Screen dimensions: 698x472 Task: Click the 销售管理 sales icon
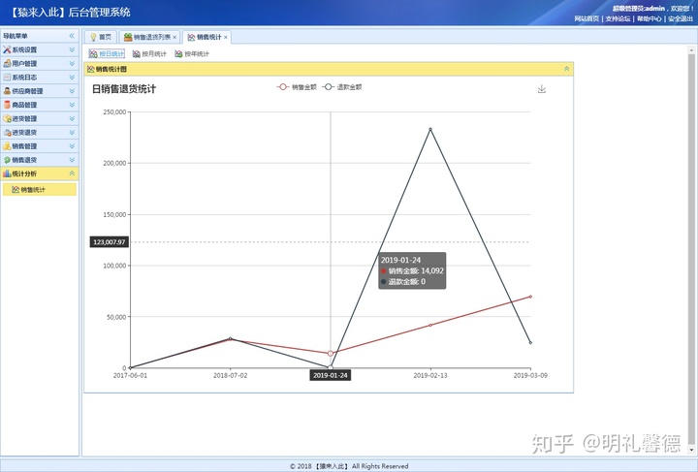[7, 146]
